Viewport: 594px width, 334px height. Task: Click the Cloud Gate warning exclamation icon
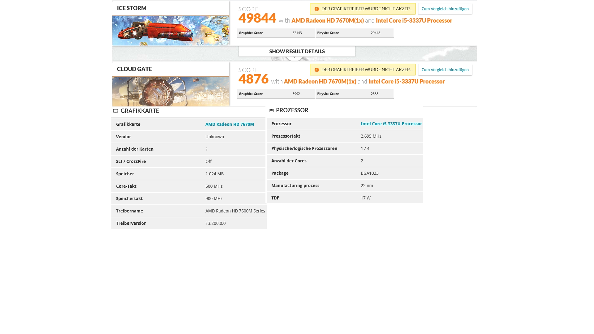coord(316,70)
